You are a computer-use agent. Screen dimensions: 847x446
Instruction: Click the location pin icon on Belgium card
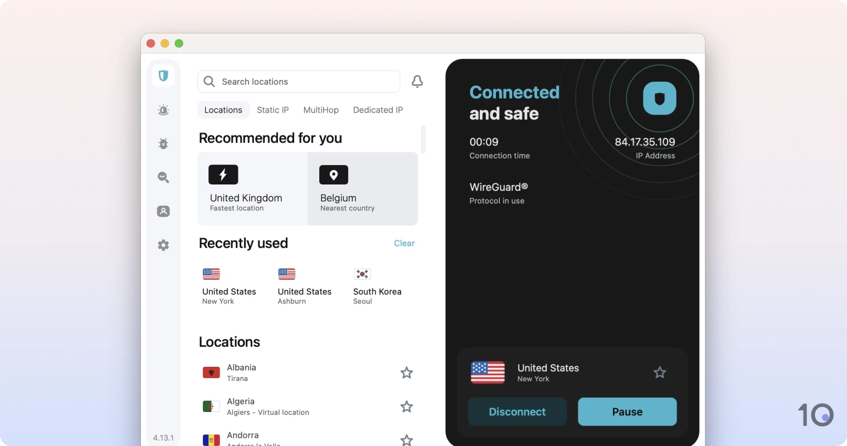point(334,174)
